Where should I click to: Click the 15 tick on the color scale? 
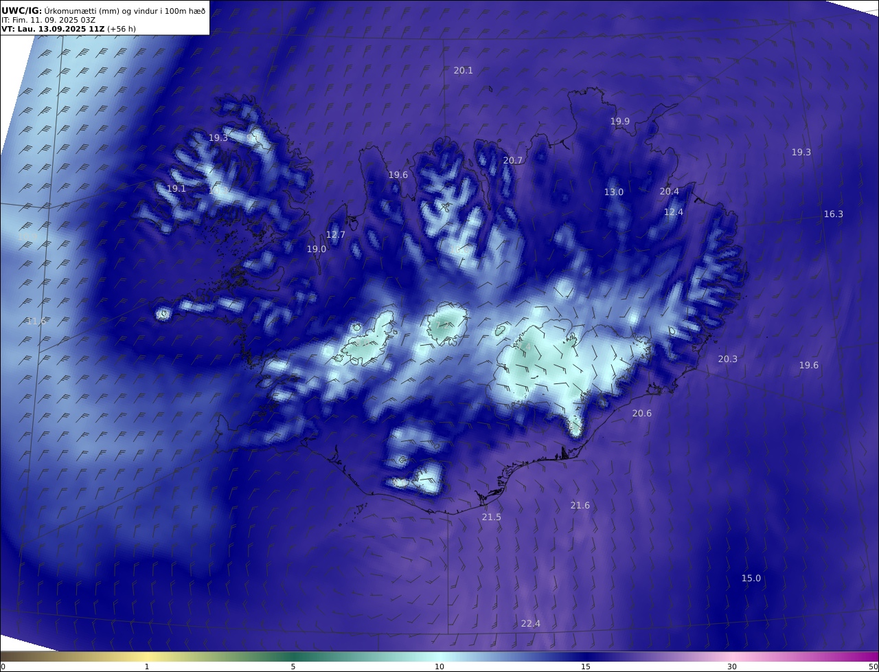(x=586, y=667)
